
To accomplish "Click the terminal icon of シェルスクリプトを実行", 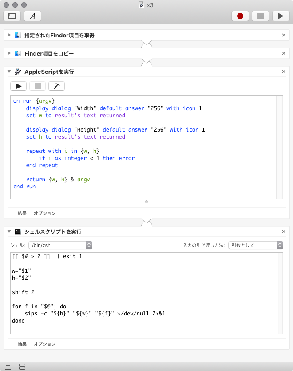I will click(x=18, y=231).
